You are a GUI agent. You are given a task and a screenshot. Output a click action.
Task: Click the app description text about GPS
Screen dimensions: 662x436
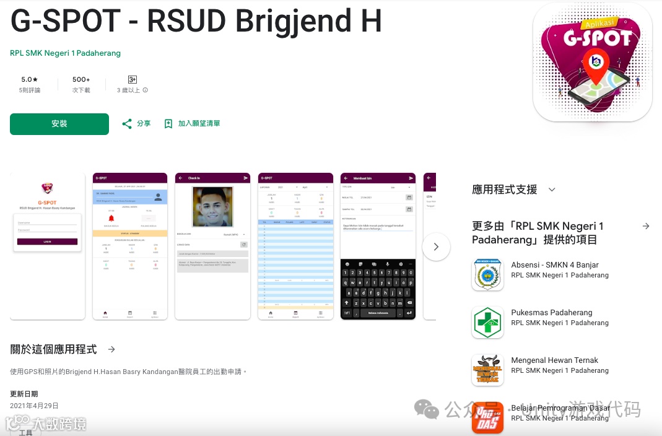point(128,372)
